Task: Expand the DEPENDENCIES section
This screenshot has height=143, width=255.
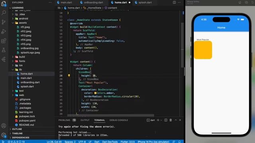Action: (x=20, y=137)
